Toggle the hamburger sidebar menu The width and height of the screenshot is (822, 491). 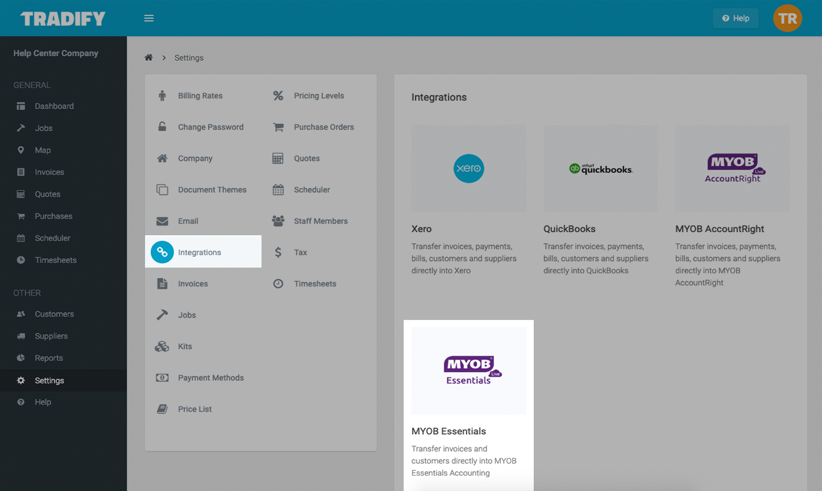click(149, 18)
